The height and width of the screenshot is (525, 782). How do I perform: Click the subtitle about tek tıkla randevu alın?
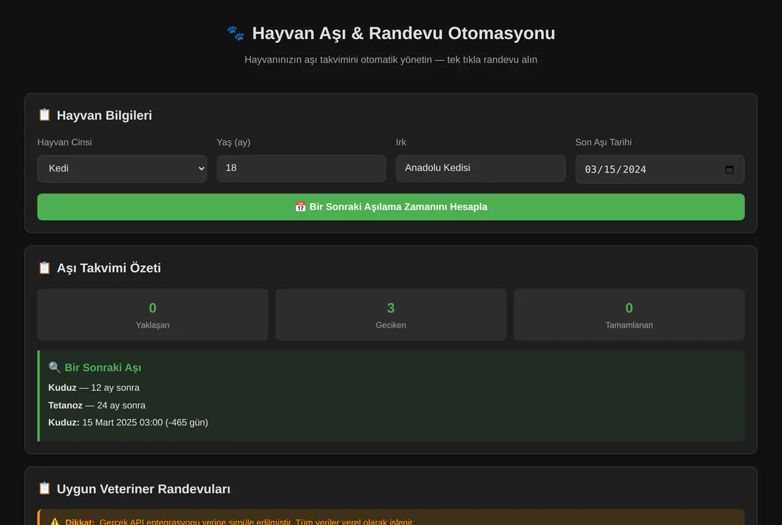click(x=391, y=59)
